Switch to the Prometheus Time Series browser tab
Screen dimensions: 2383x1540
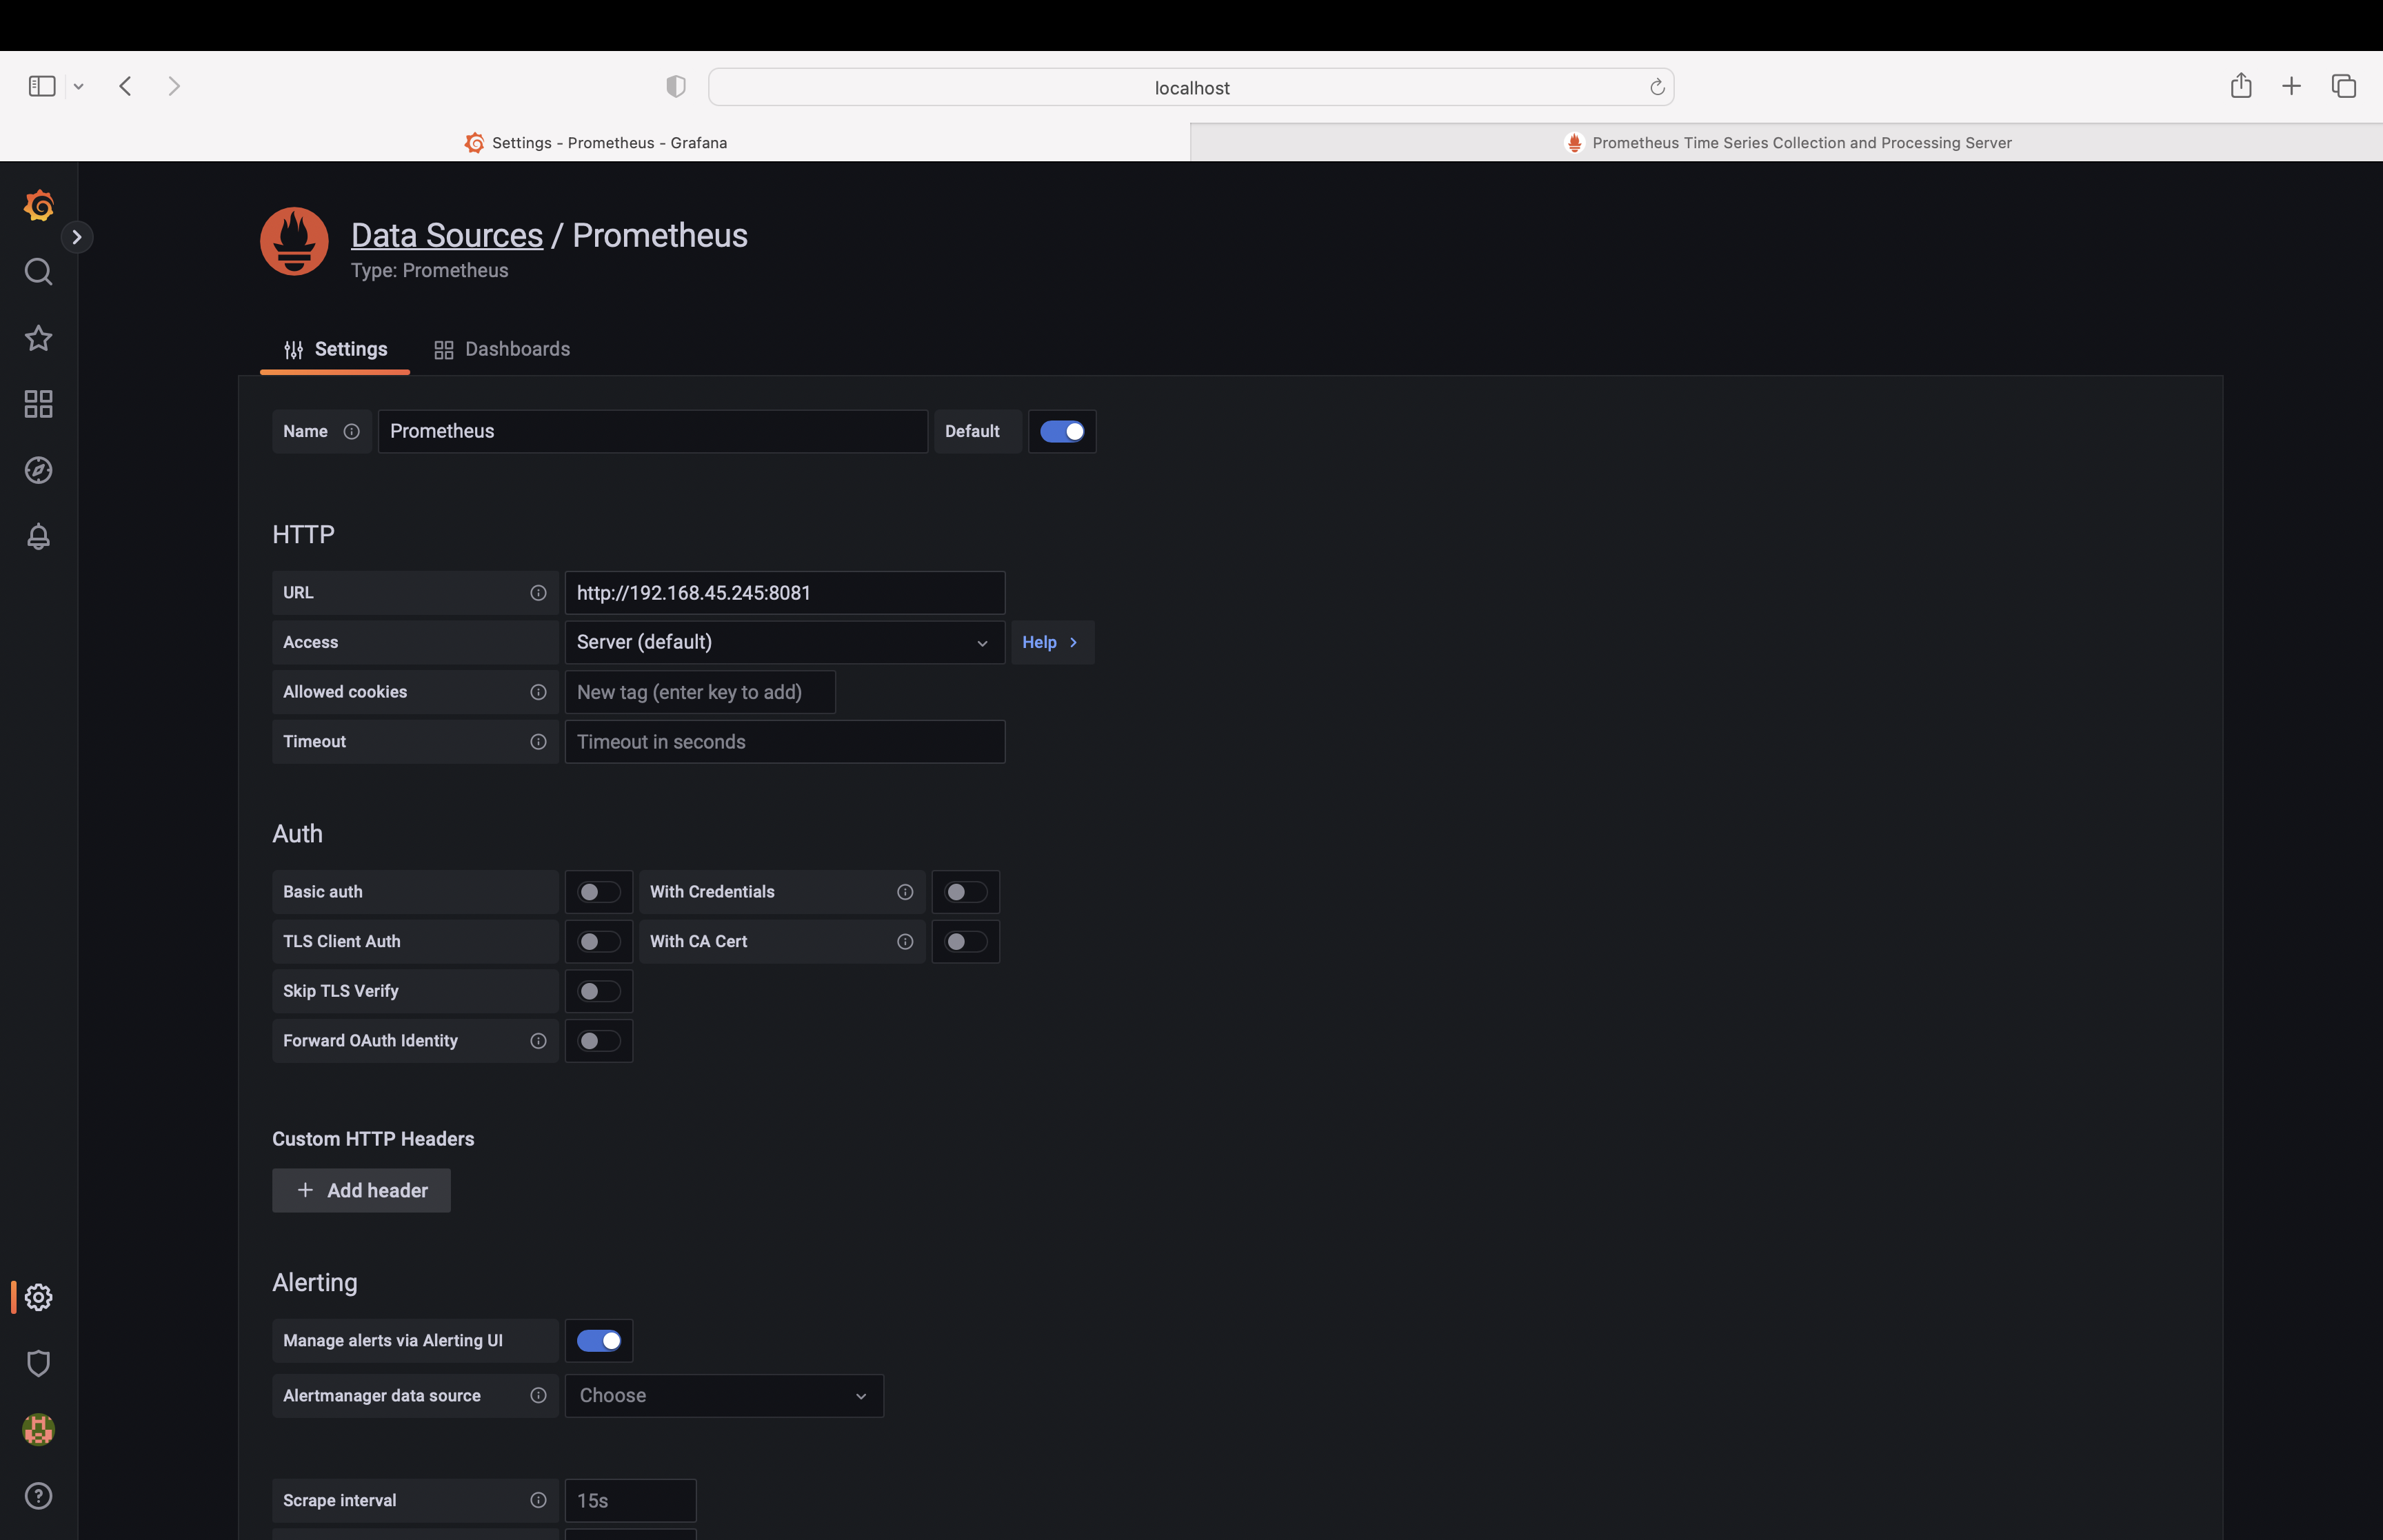pyautogui.click(x=1786, y=143)
